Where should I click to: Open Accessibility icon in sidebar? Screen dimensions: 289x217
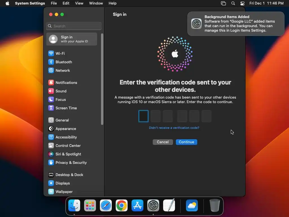51,137
